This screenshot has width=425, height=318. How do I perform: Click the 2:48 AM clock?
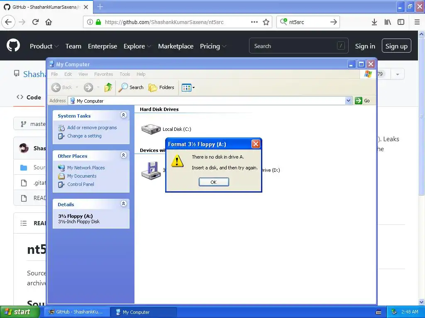(x=410, y=312)
